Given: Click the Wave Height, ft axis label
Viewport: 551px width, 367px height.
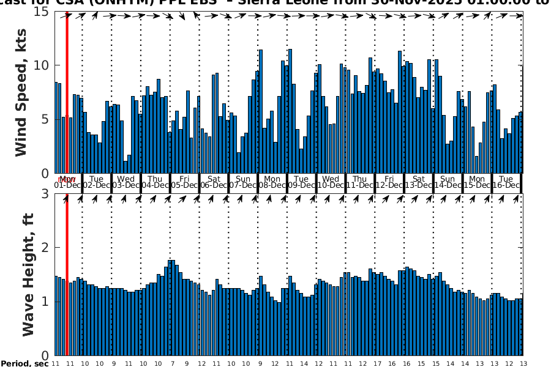Looking at the screenshot, I should (28, 274).
